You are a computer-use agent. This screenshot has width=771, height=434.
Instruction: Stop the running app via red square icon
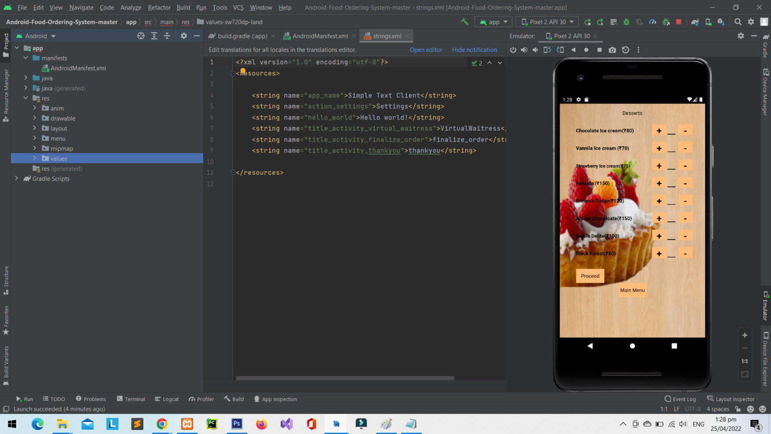click(x=679, y=22)
